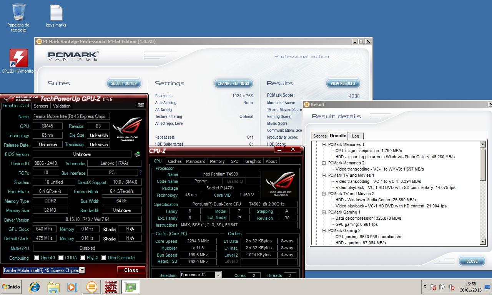The image size is (492, 295).
Task: Switch to GPU-Z Sensors tab
Action: [x=41, y=106]
